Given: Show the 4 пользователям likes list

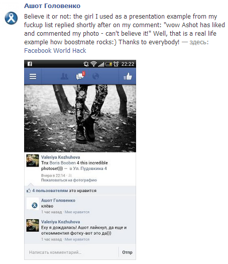Looking at the screenshot, I should [x=50, y=191].
